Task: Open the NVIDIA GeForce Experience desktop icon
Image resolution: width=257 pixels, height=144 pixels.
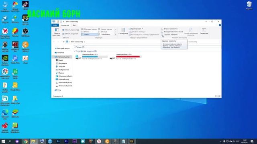Action: pyautogui.click(x=5, y=60)
